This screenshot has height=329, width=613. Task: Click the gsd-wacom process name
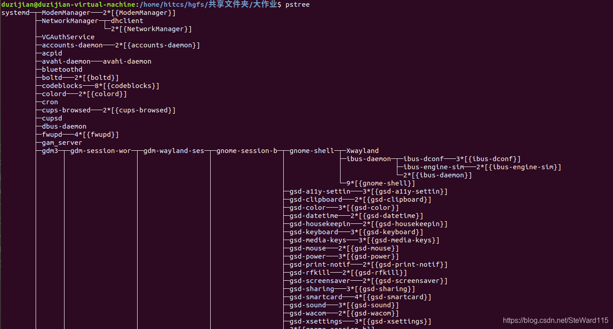tap(308, 313)
